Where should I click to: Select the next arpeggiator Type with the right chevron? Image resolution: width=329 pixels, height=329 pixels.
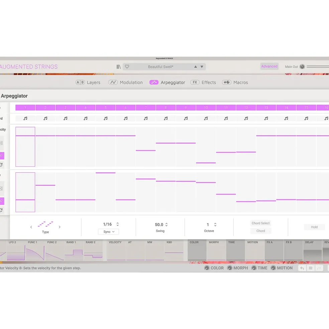(60, 227)
